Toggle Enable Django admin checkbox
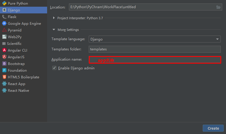The width and height of the screenshot is (226, 134). point(54,68)
